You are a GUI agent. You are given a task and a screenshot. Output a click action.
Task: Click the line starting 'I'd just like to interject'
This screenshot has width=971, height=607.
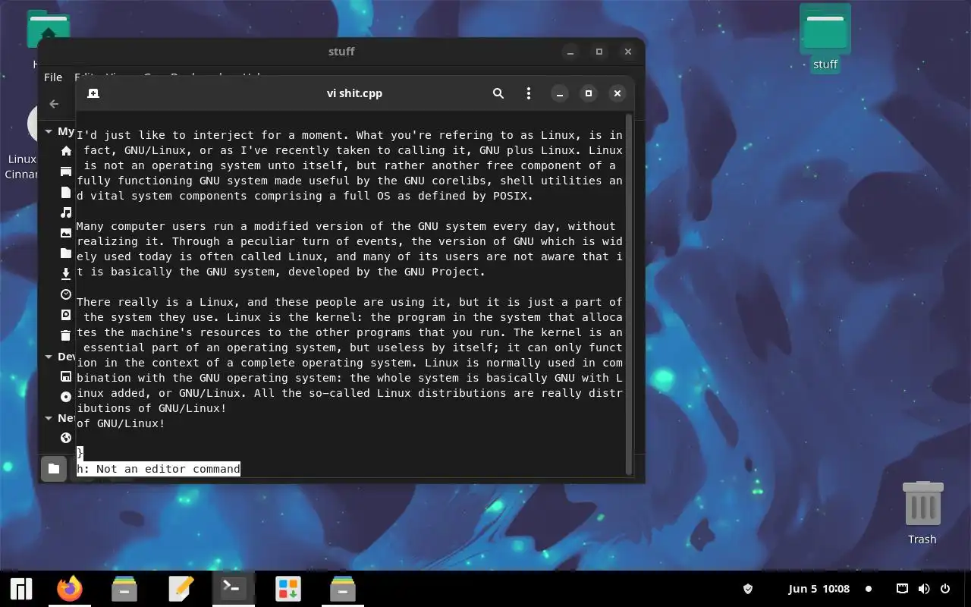coord(350,135)
